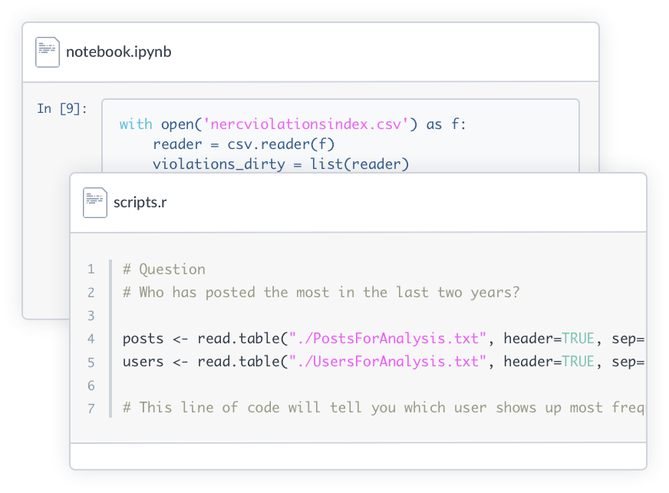Click the TRUE value on the posts line
The height and width of the screenshot is (493, 669).
pyautogui.click(x=578, y=339)
